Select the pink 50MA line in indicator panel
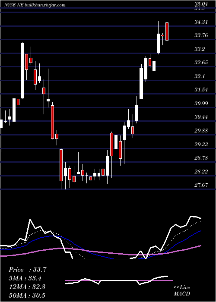The image size is (216, 302). click(100, 252)
